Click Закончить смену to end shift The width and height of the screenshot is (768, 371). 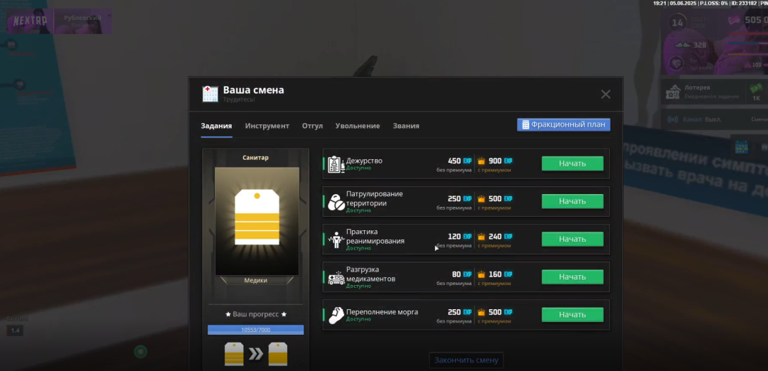pyautogui.click(x=466, y=360)
